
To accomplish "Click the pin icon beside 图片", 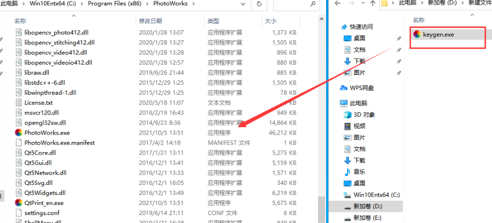I will [x=399, y=73].
